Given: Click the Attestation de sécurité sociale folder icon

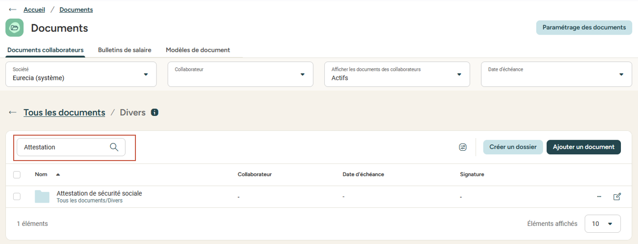Looking at the screenshot, I should pos(42,197).
